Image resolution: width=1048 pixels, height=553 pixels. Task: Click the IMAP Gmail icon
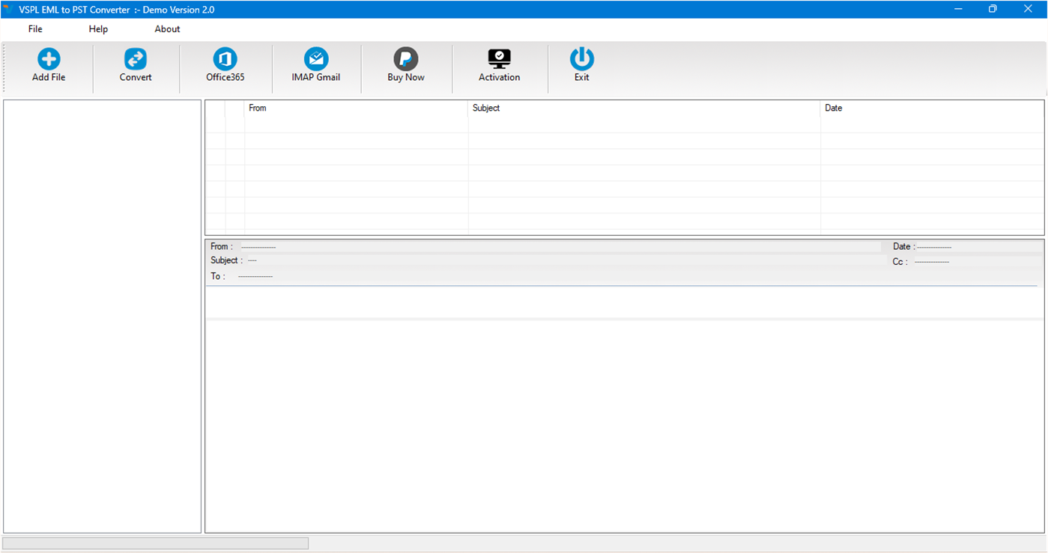pos(315,64)
